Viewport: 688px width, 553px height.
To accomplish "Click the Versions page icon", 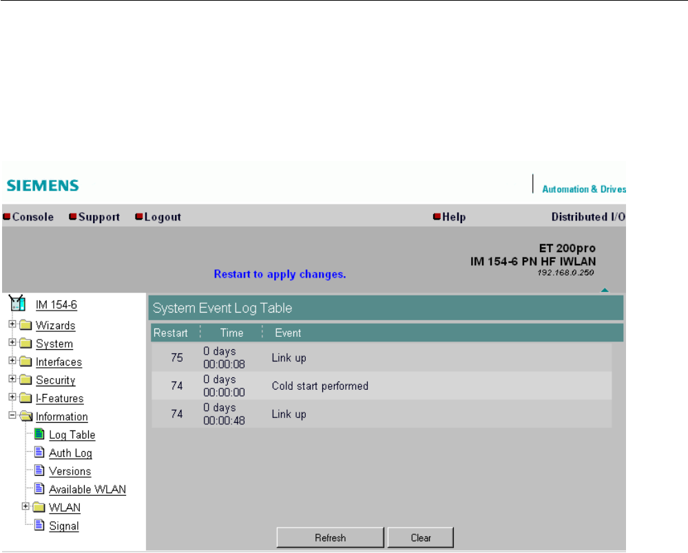I will (39, 470).
